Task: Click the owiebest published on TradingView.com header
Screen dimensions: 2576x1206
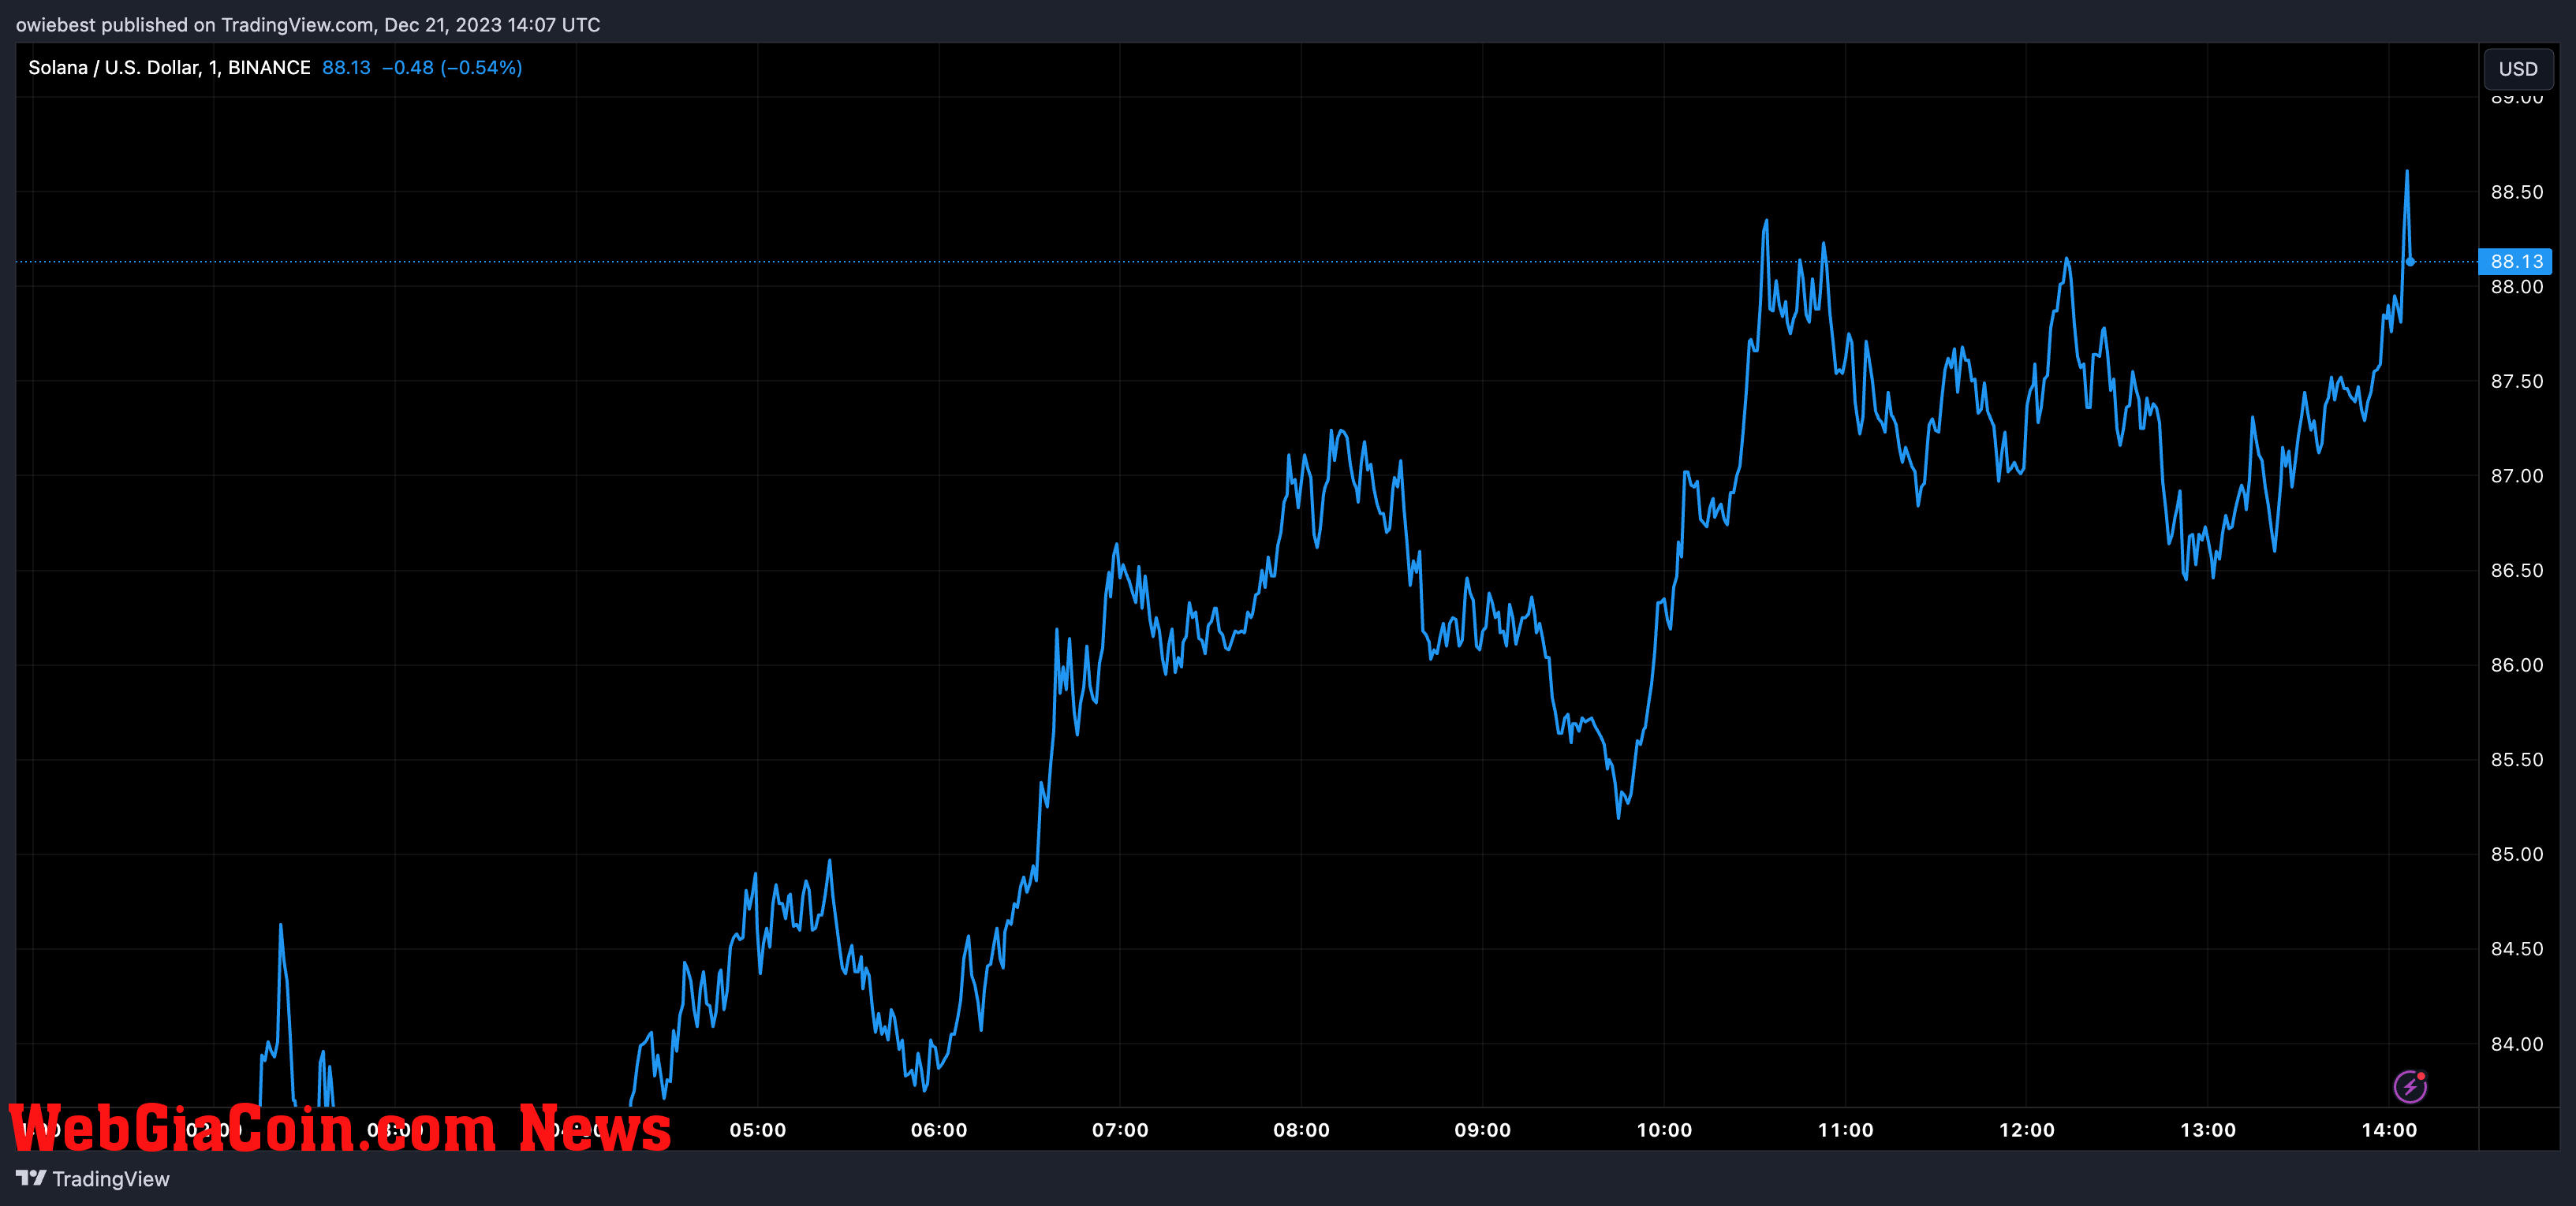Action: point(308,25)
